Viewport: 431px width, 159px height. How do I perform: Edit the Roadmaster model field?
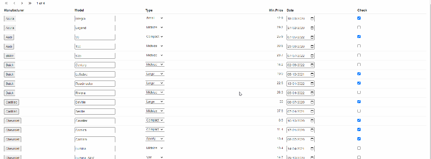click(x=95, y=84)
